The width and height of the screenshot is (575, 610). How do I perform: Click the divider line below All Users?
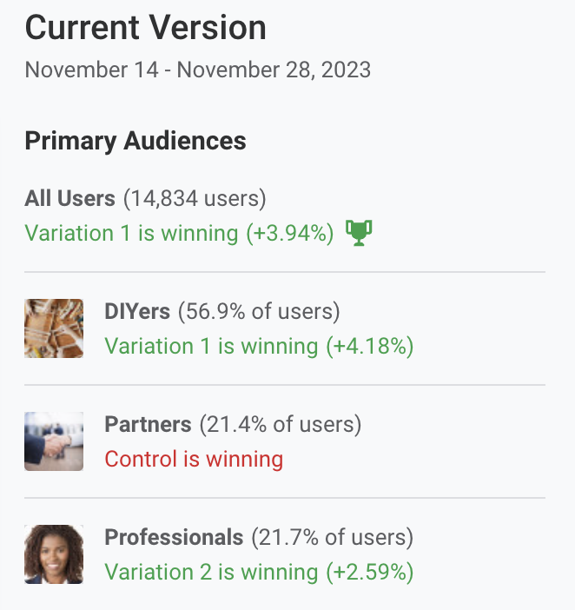click(285, 272)
